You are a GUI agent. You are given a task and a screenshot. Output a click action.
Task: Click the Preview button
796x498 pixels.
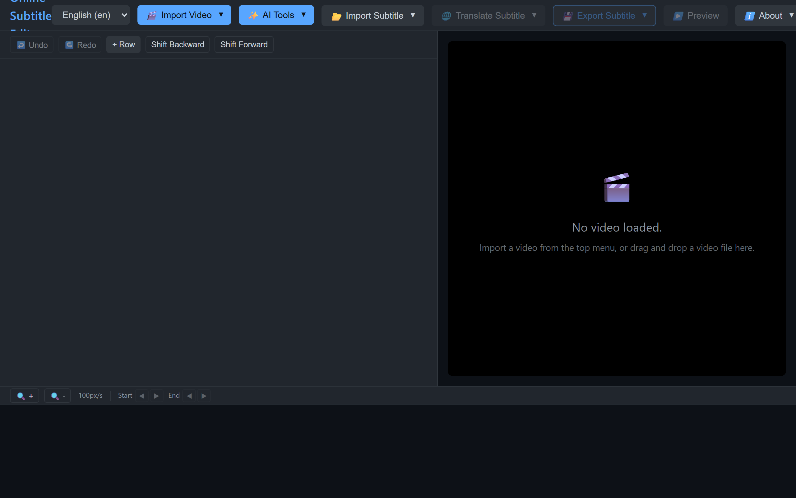[695, 16]
